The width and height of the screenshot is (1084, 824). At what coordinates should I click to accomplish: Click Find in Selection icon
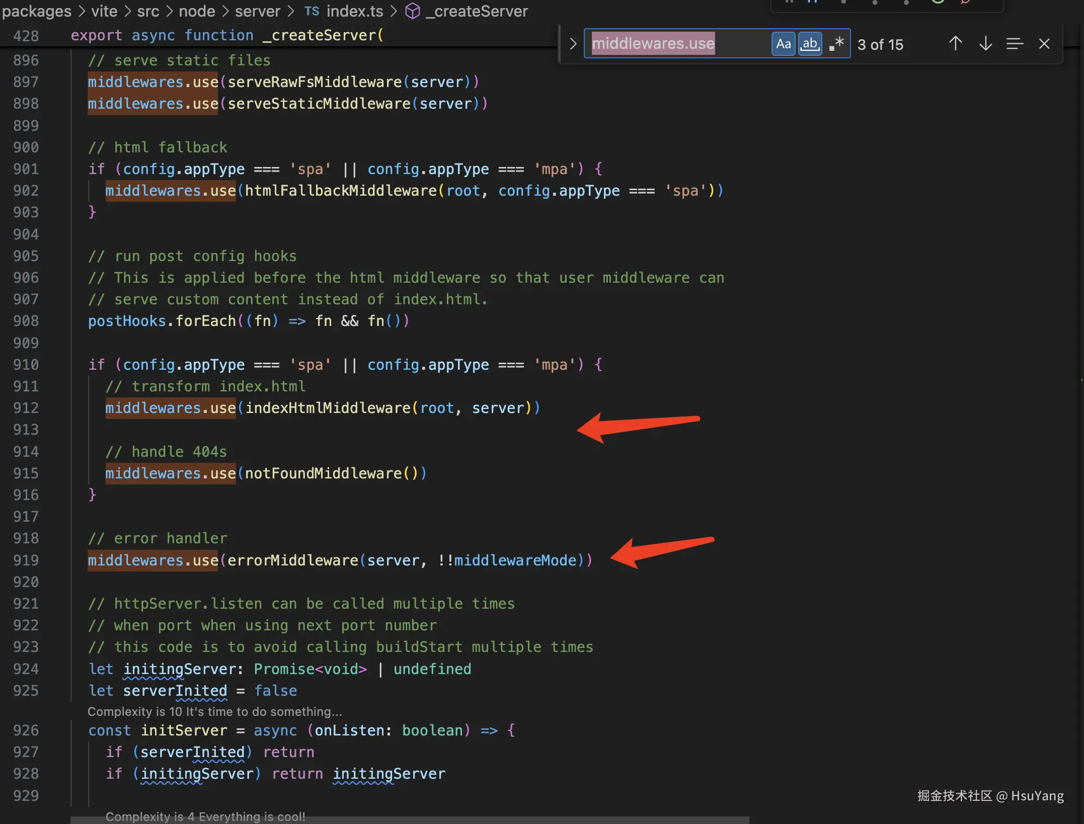click(1015, 44)
